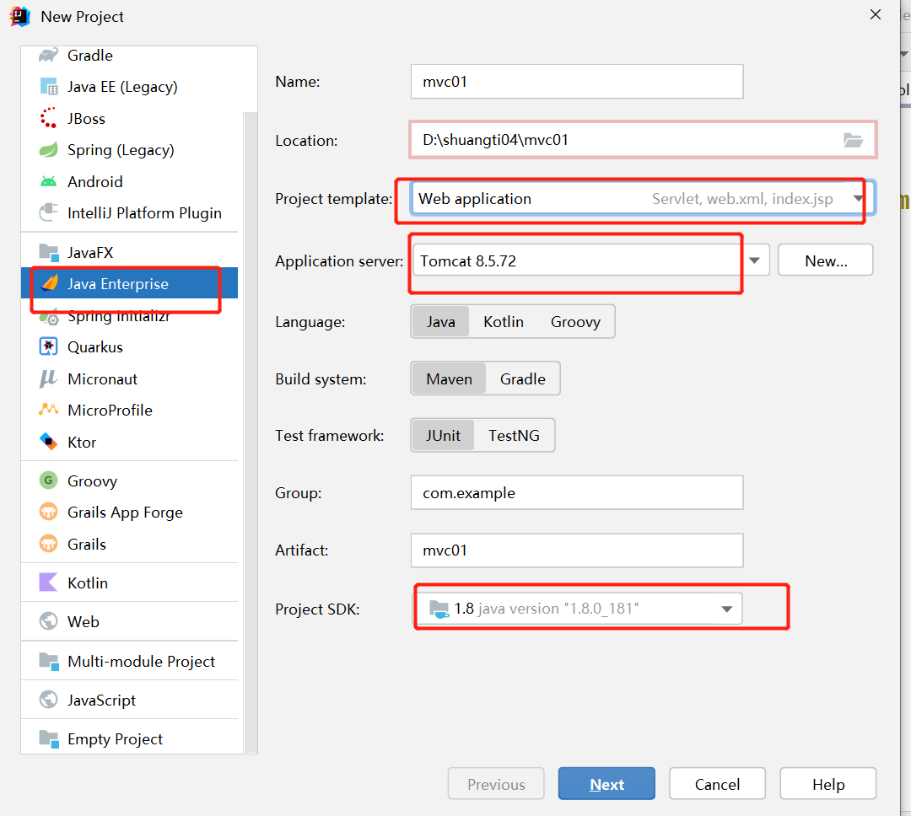Click the project type list scrollbar
The height and width of the screenshot is (816, 911).
coord(251,421)
